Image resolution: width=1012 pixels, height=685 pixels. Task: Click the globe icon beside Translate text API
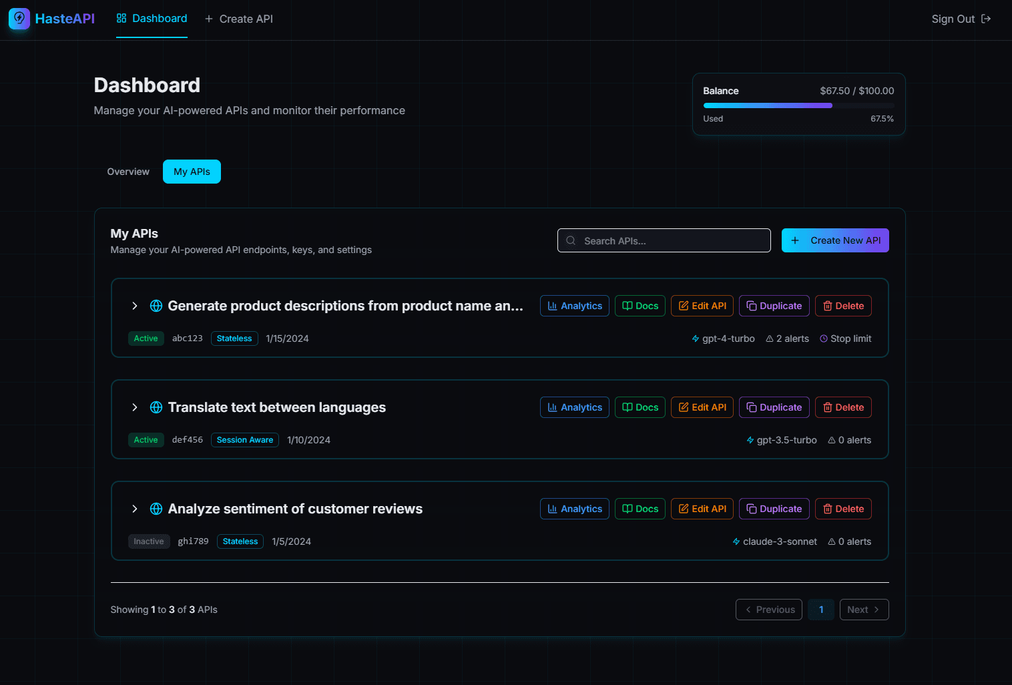pos(156,407)
